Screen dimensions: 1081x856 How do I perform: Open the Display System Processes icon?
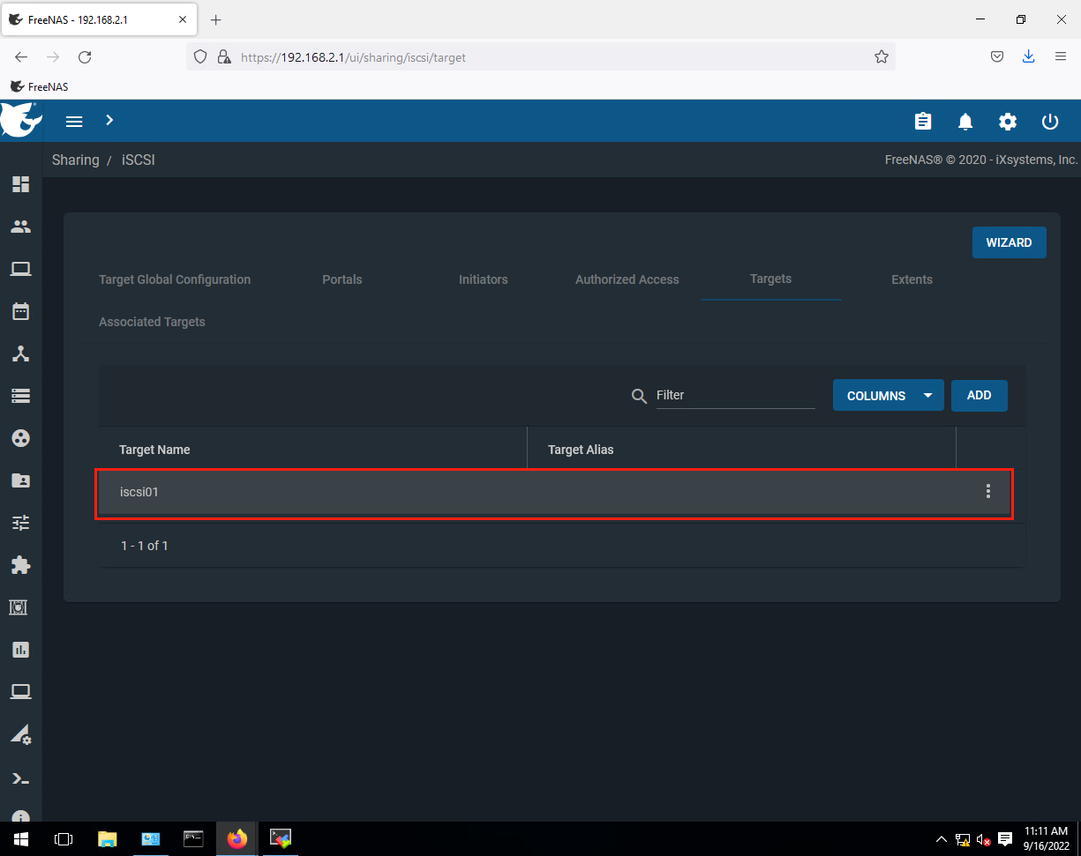(x=20, y=734)
